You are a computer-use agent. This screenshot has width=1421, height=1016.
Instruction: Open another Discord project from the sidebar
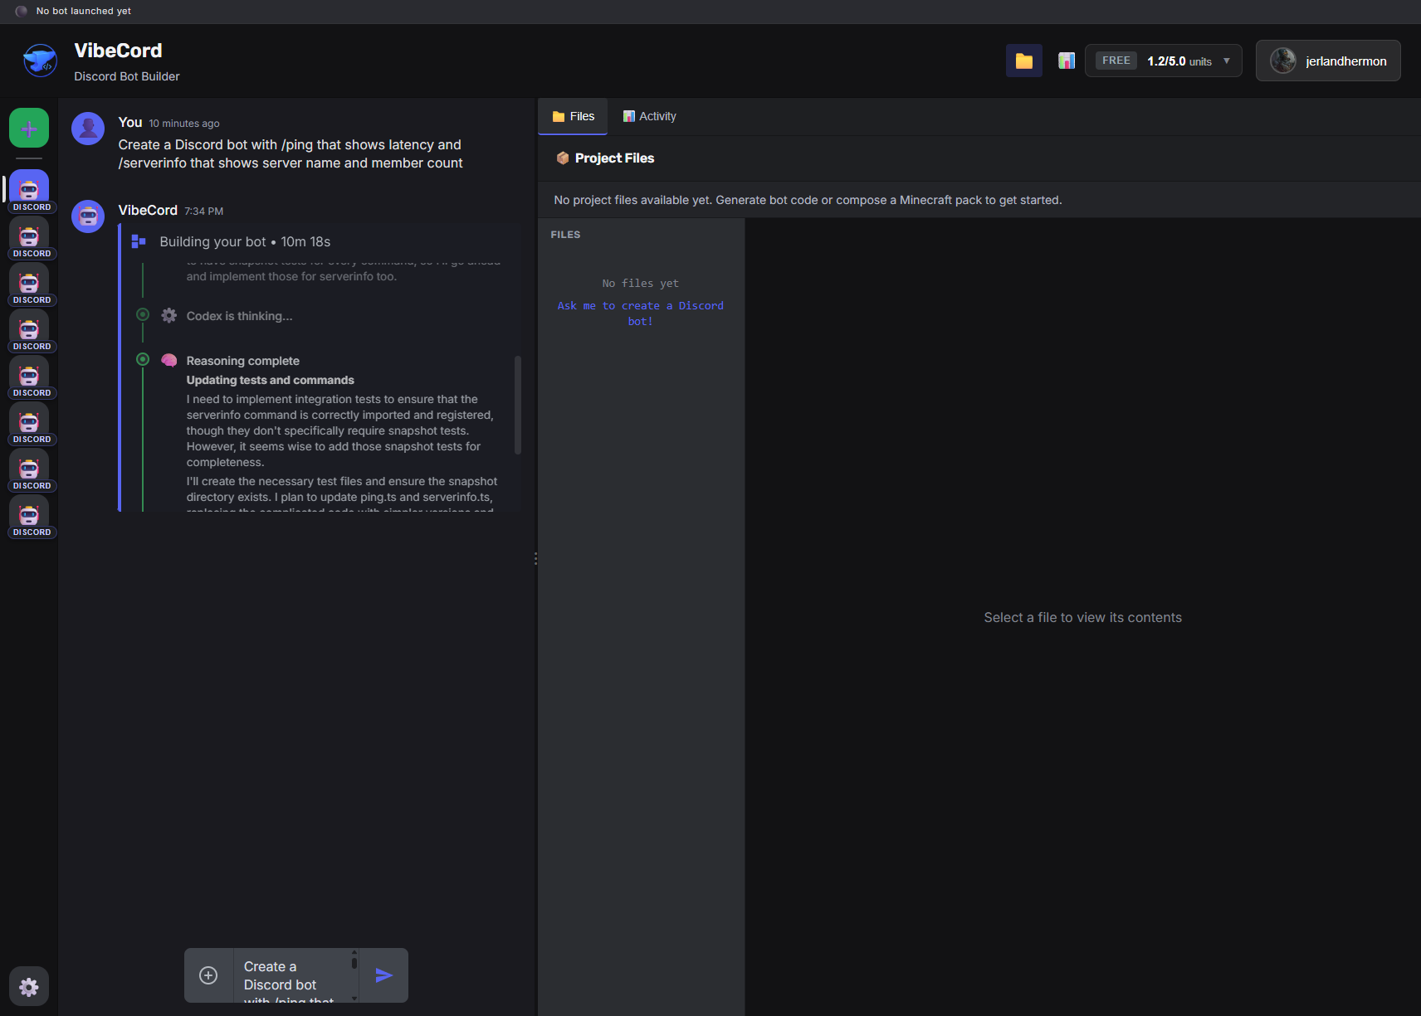pos(28,239)
